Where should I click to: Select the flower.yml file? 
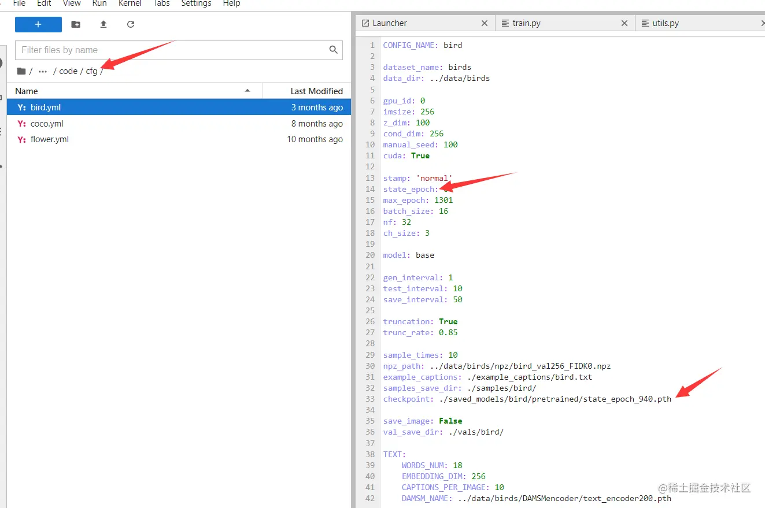tap(179, 139)
